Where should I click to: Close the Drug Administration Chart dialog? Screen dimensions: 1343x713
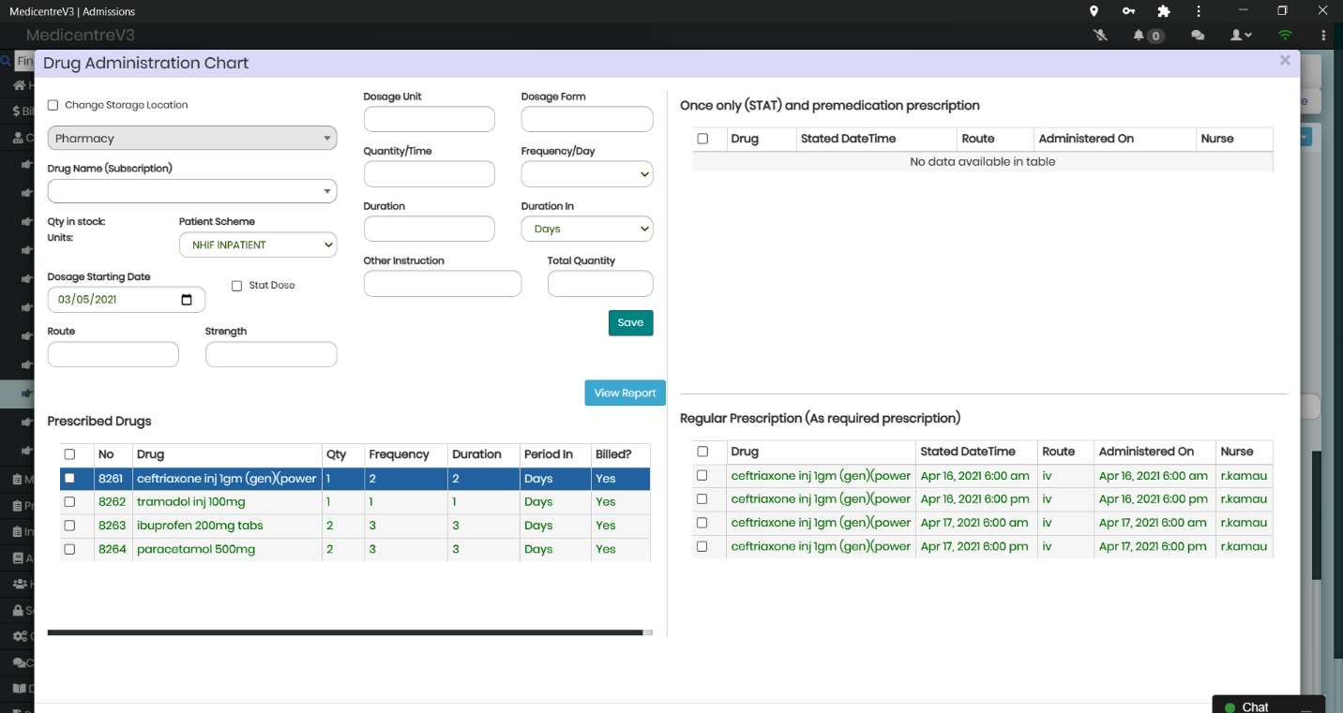coord(1285,61)
